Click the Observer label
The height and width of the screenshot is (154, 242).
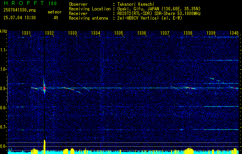[x=78, y=4]
